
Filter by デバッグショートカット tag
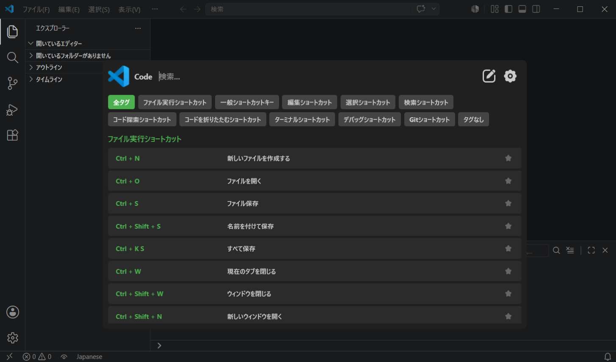[x=370, y=119]
